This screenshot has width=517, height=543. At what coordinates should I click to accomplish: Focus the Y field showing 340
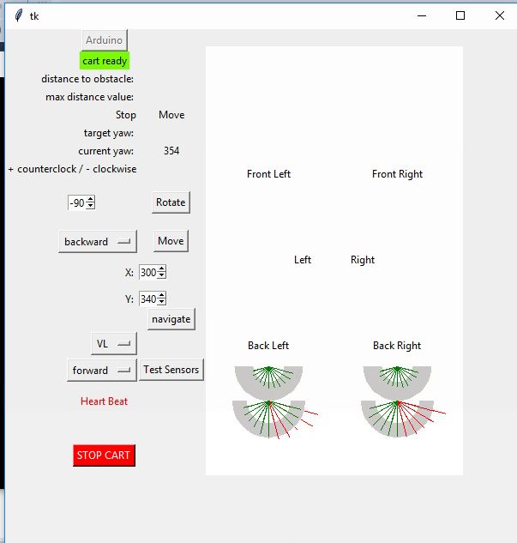point(148,299)
